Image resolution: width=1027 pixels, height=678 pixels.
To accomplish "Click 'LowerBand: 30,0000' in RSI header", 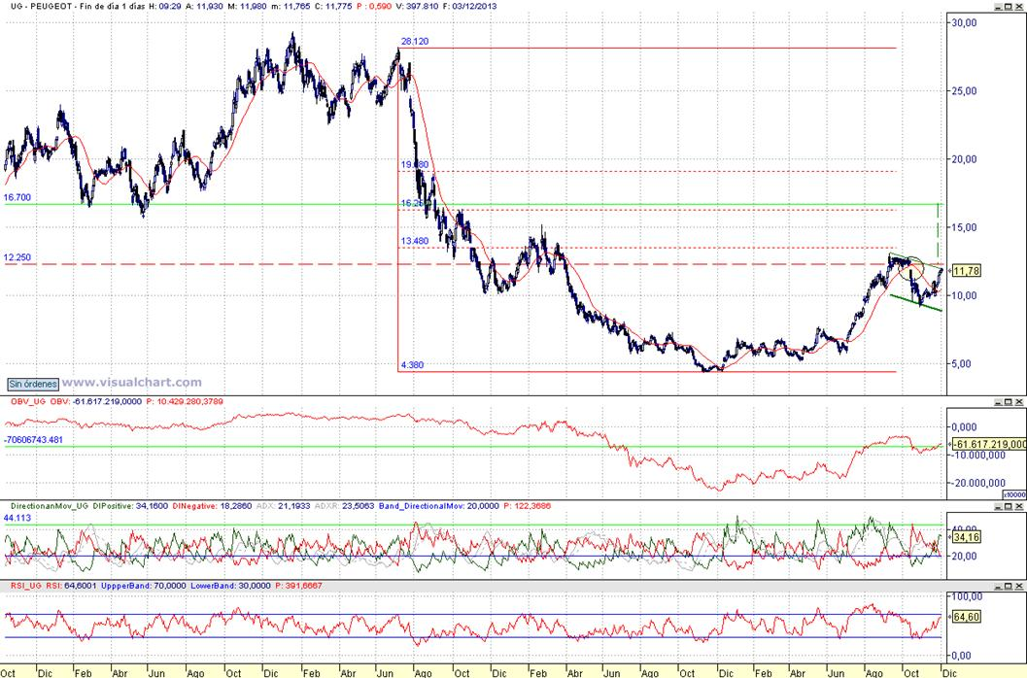I will click(x=230, y=586).
